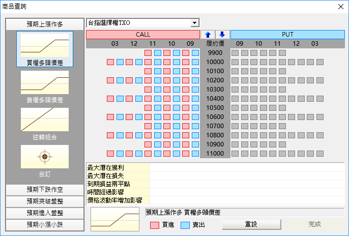Check the red buy box for 09 CALL at 9900
This screenshot has width=349, height=236.
186,53
